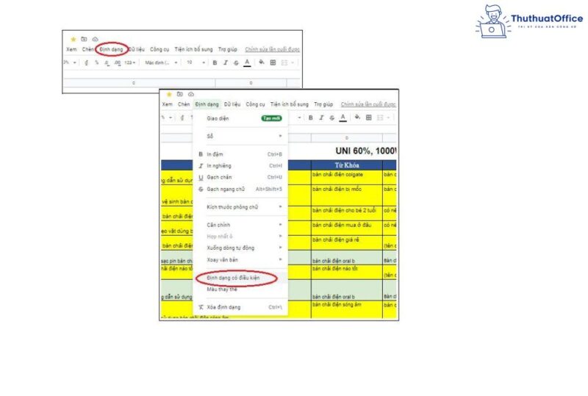Click cell 'bàn chải điện colgate'

click(347, 177)
